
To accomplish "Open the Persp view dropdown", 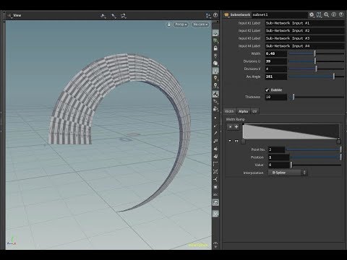I will point(181,25).
